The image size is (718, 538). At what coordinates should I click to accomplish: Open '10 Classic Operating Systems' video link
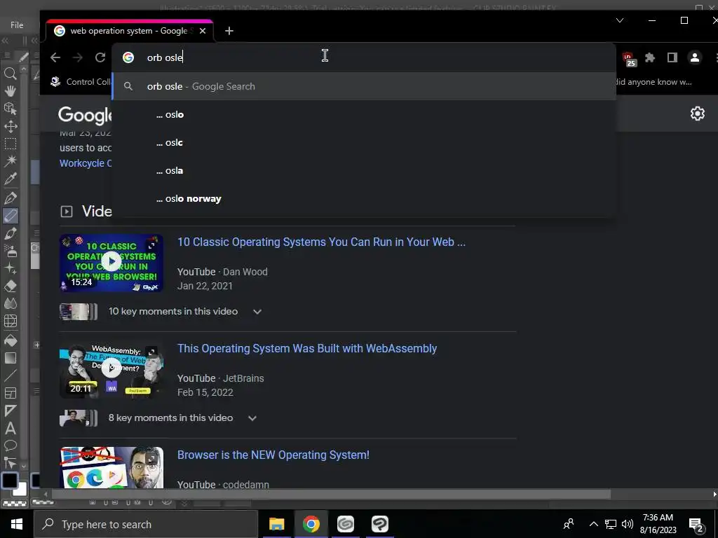pos(321,242)
